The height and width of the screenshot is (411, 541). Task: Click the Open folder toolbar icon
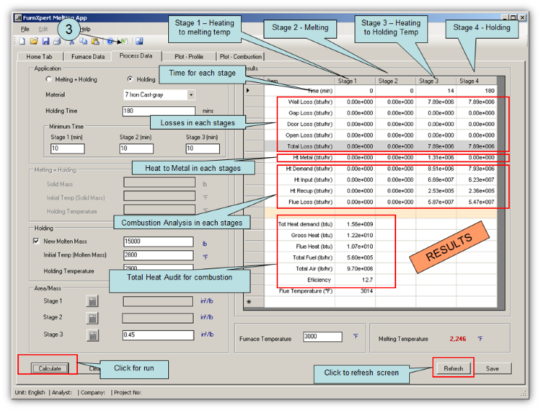click(x=33, y=41)
